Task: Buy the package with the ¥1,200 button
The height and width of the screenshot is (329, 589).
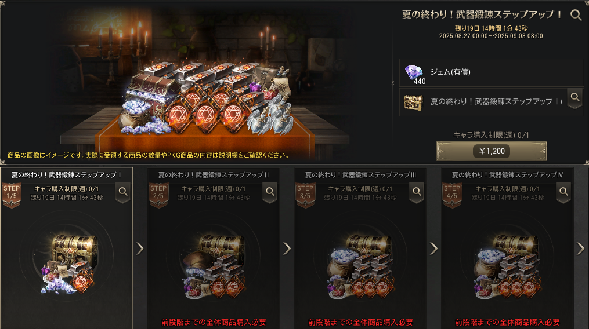Action: tap(492, 151)
